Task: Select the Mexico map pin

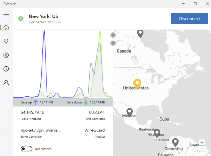Action: coord(129,112)
